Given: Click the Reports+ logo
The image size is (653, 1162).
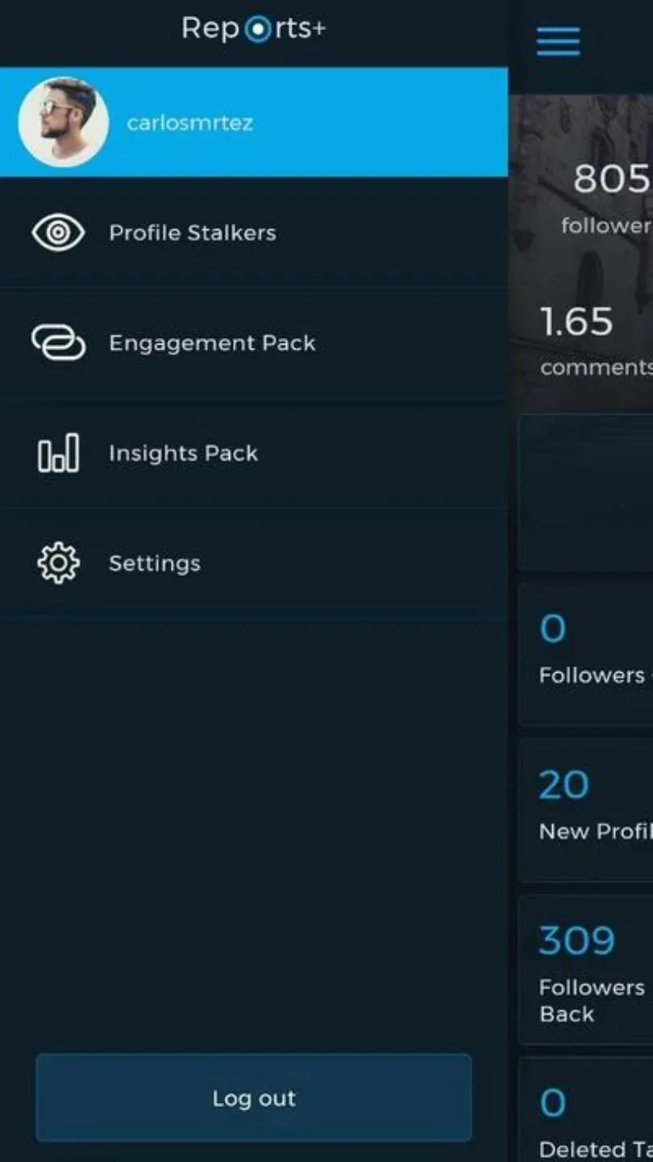Looking at the screenshot, I should pos(254,29).
